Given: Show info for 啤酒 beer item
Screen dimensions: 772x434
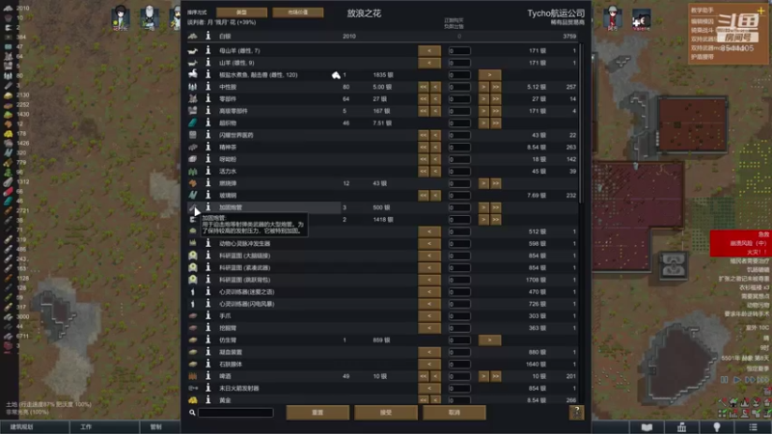Looking at the screenshot, I should pyautogui.click(x=207, y=376).
